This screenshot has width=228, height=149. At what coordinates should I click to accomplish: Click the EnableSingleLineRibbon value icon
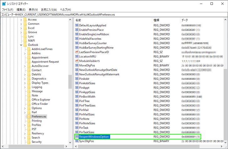click(77, 34)
